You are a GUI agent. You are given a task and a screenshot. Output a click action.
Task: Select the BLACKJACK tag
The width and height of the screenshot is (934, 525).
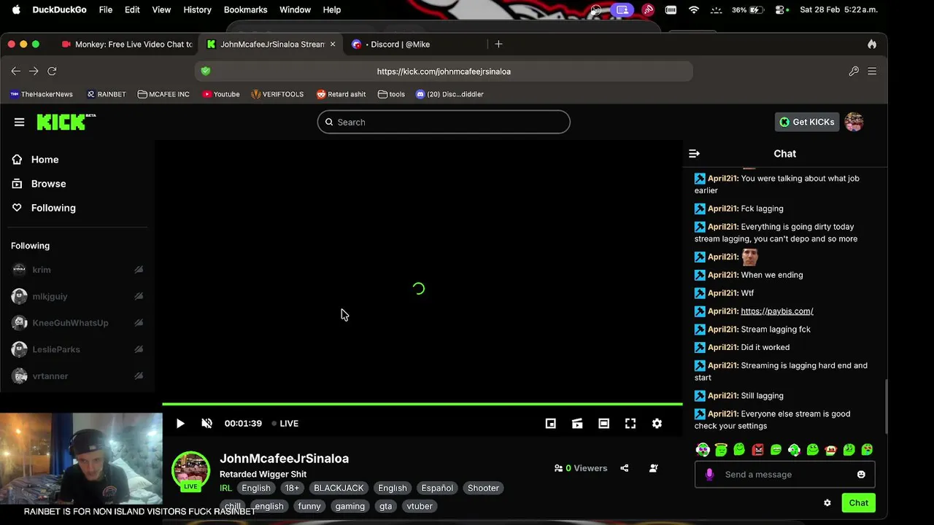(x=339, y=489)
